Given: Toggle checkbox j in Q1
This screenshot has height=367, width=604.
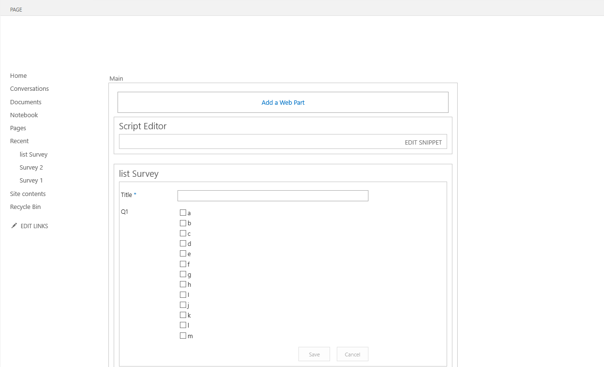Looking at the screenshot, I should coord(183,305).
